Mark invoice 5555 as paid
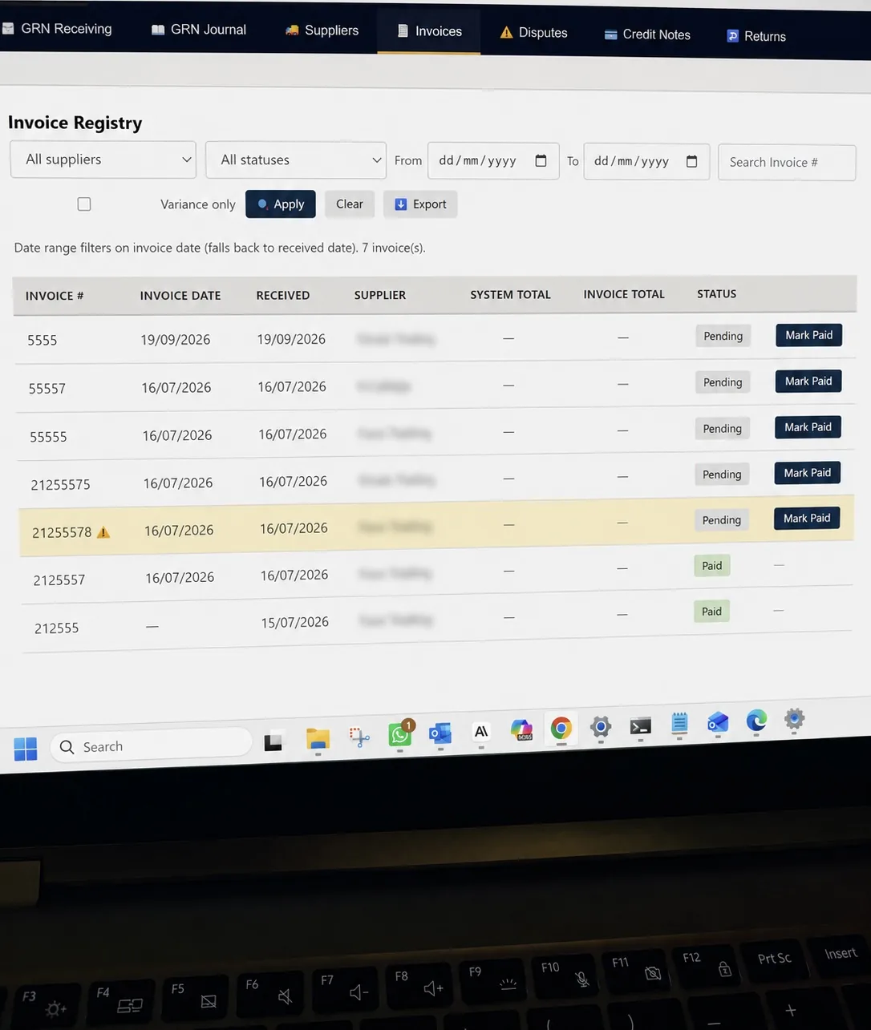 pyautogui.click(x=808, y=335)
